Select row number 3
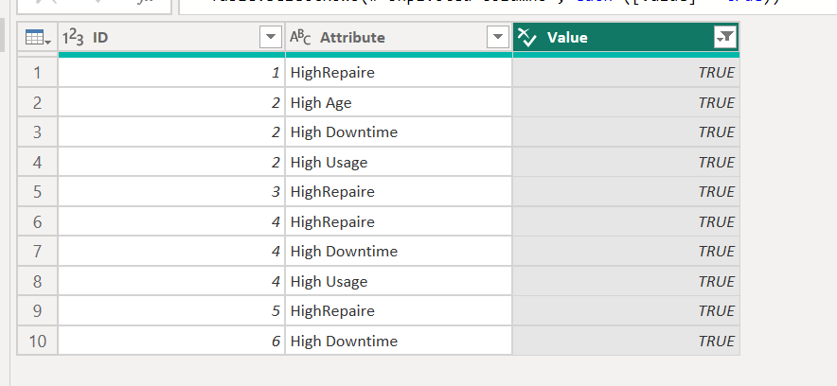The height and width of the screenshot is (386, 837). tap(37, 132)
